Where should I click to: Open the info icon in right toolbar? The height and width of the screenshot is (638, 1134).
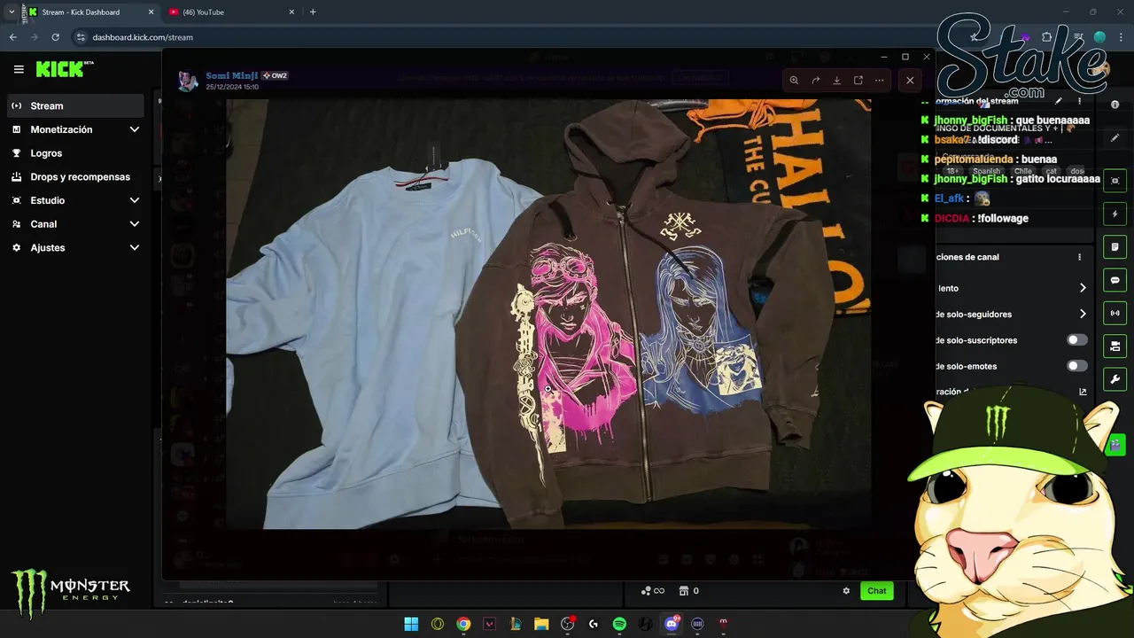(1115, 105)
